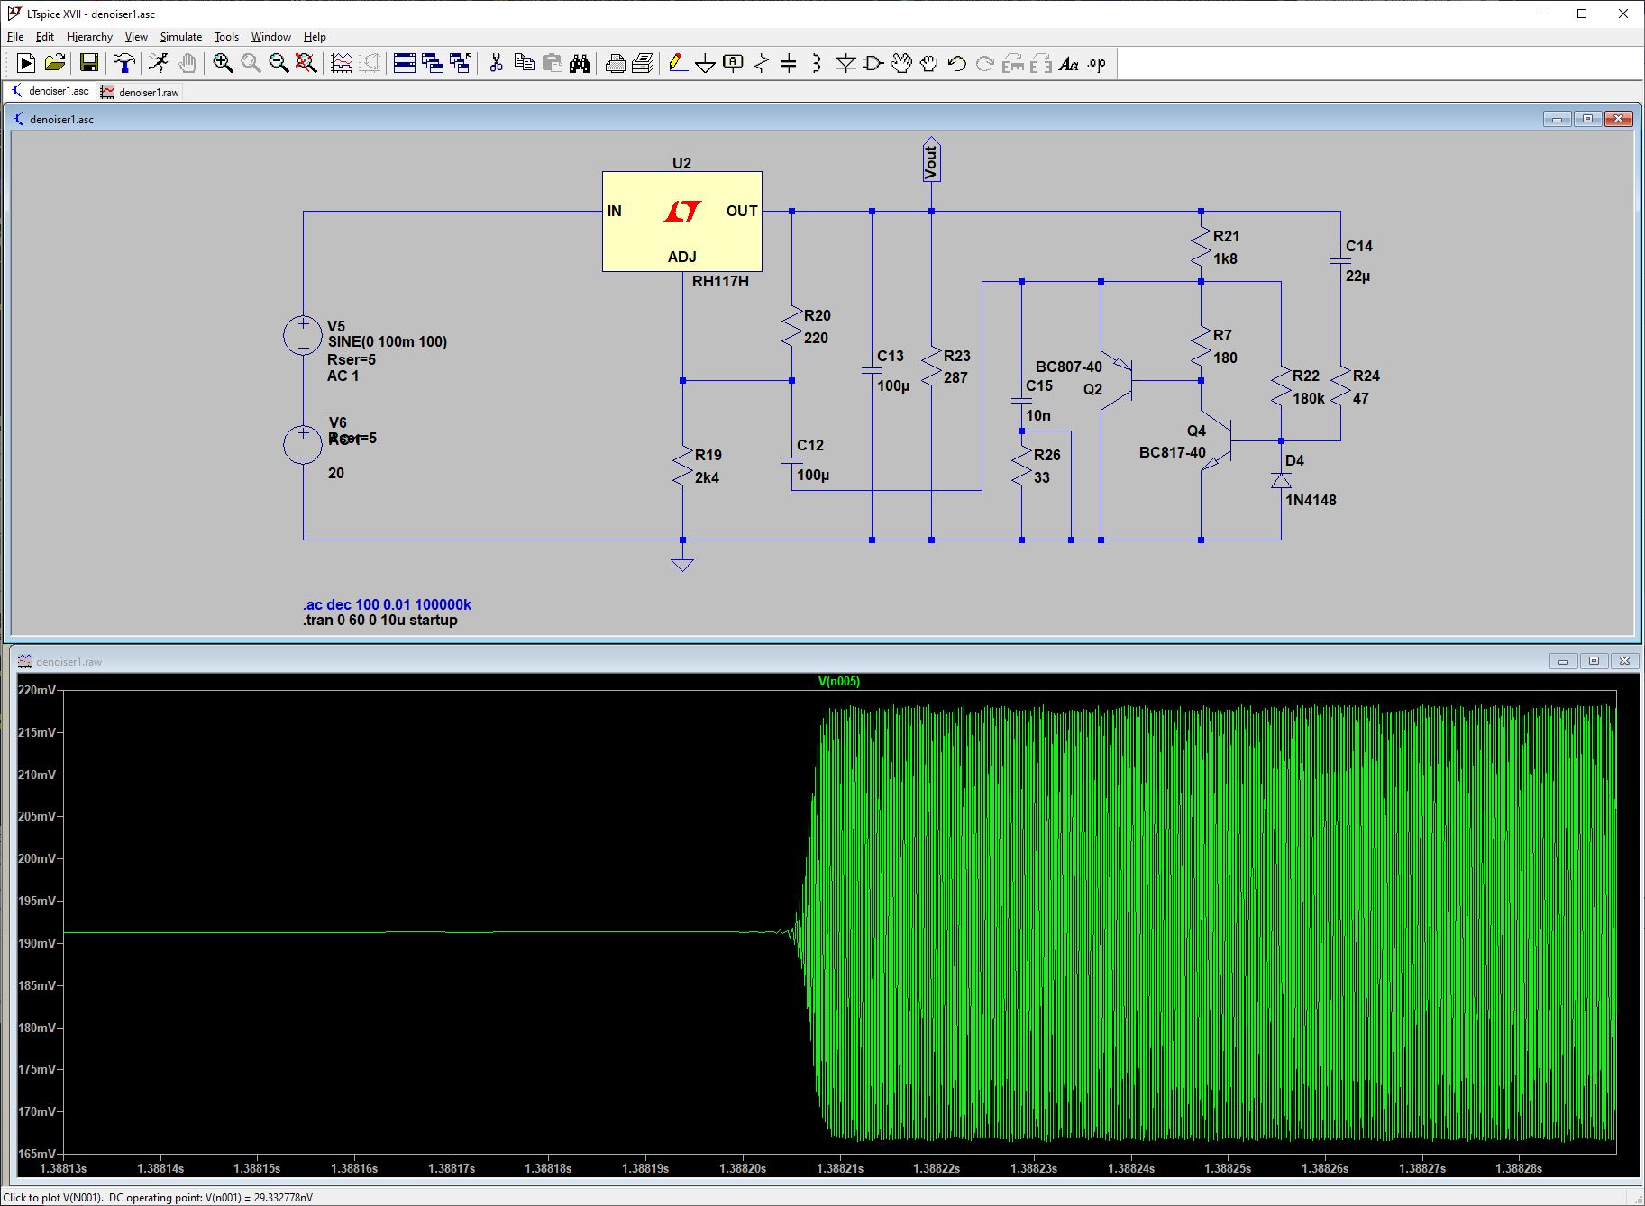Run the simulation with the running man icon
Viewport: 1645px width, 1206px height.
click(x=159, y=63)
